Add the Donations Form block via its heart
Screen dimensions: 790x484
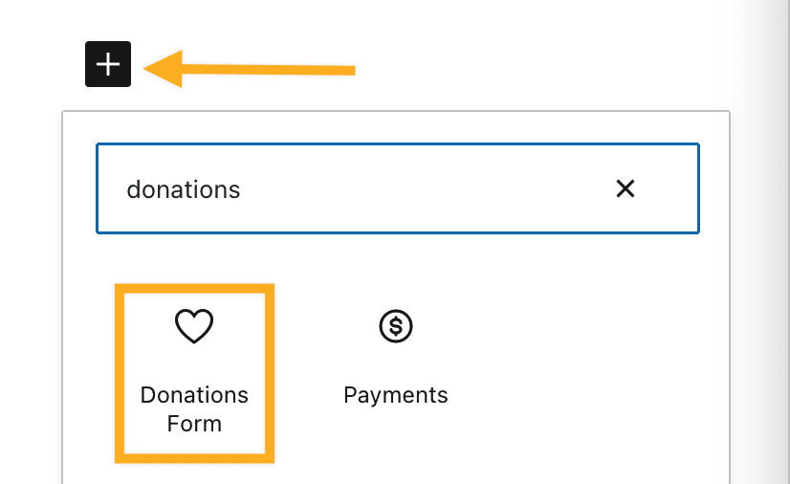click(193, 327)
